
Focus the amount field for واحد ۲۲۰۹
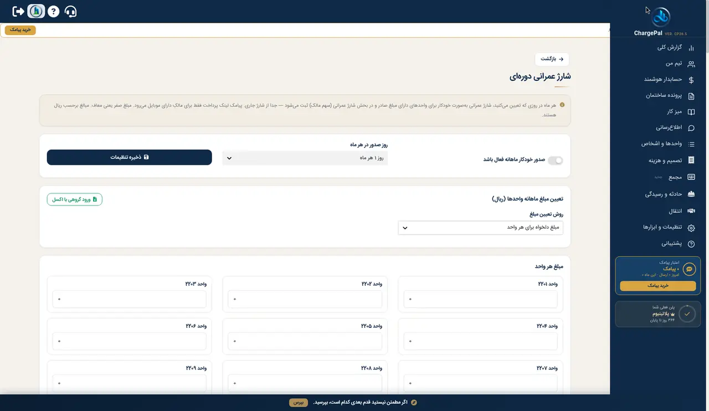point(130,383)
